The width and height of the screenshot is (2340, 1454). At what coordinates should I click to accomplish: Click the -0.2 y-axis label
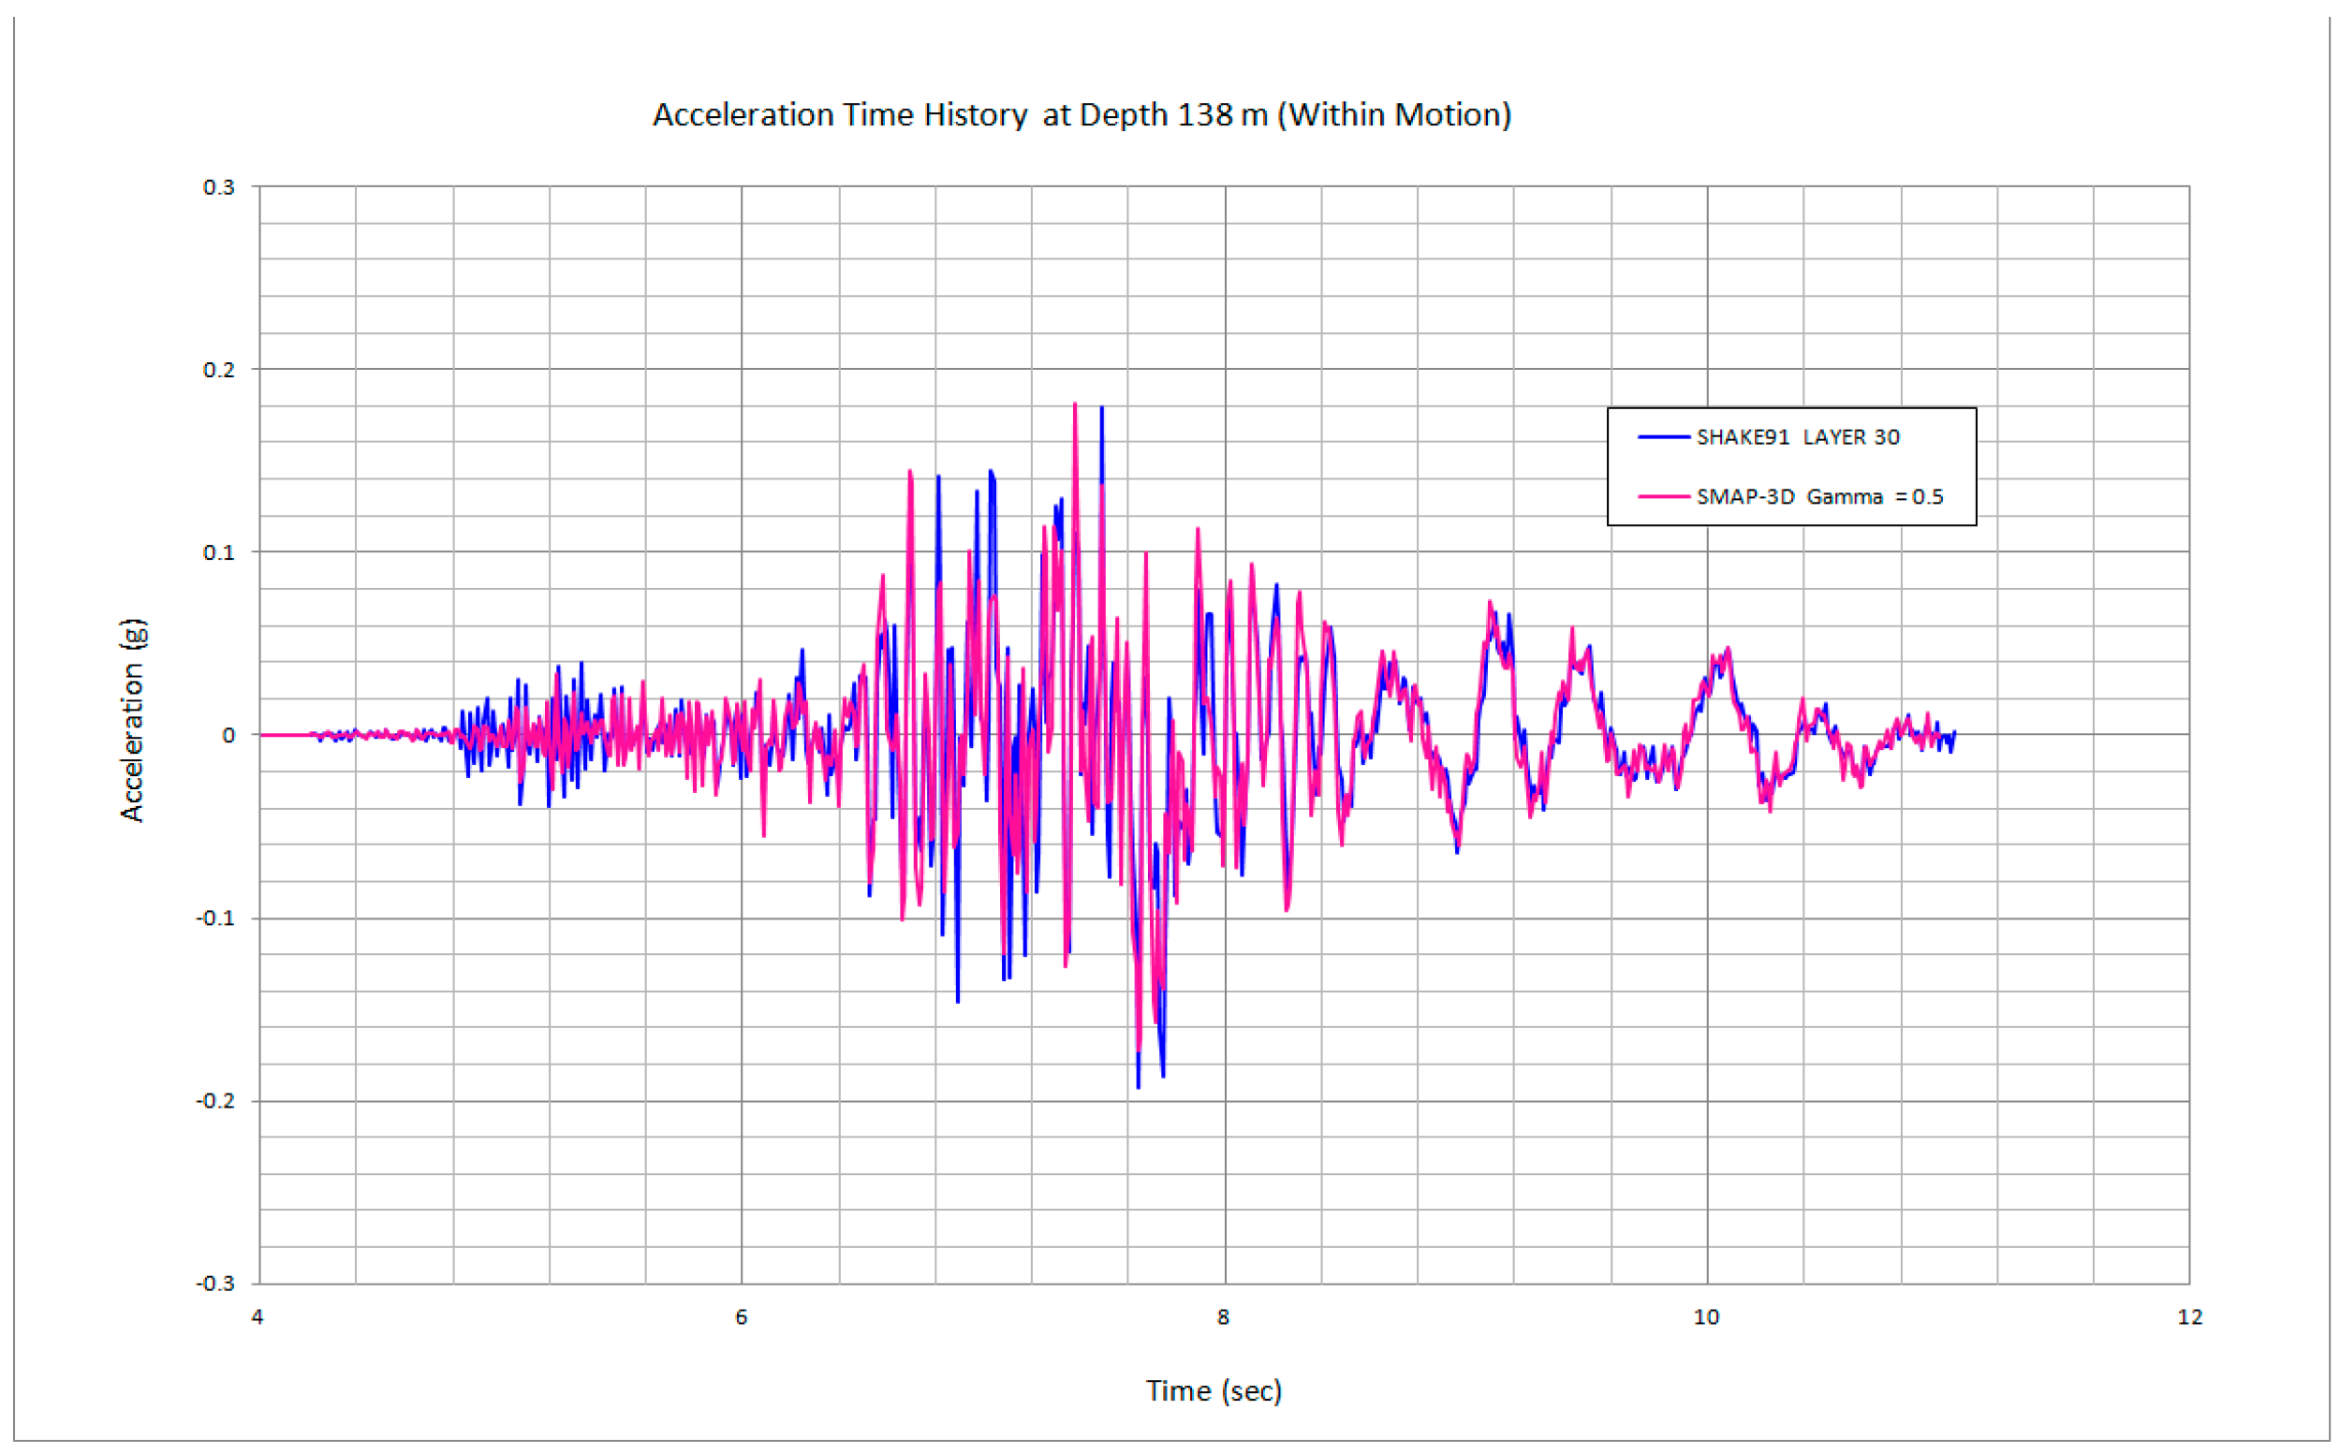tap(214, 1101)
